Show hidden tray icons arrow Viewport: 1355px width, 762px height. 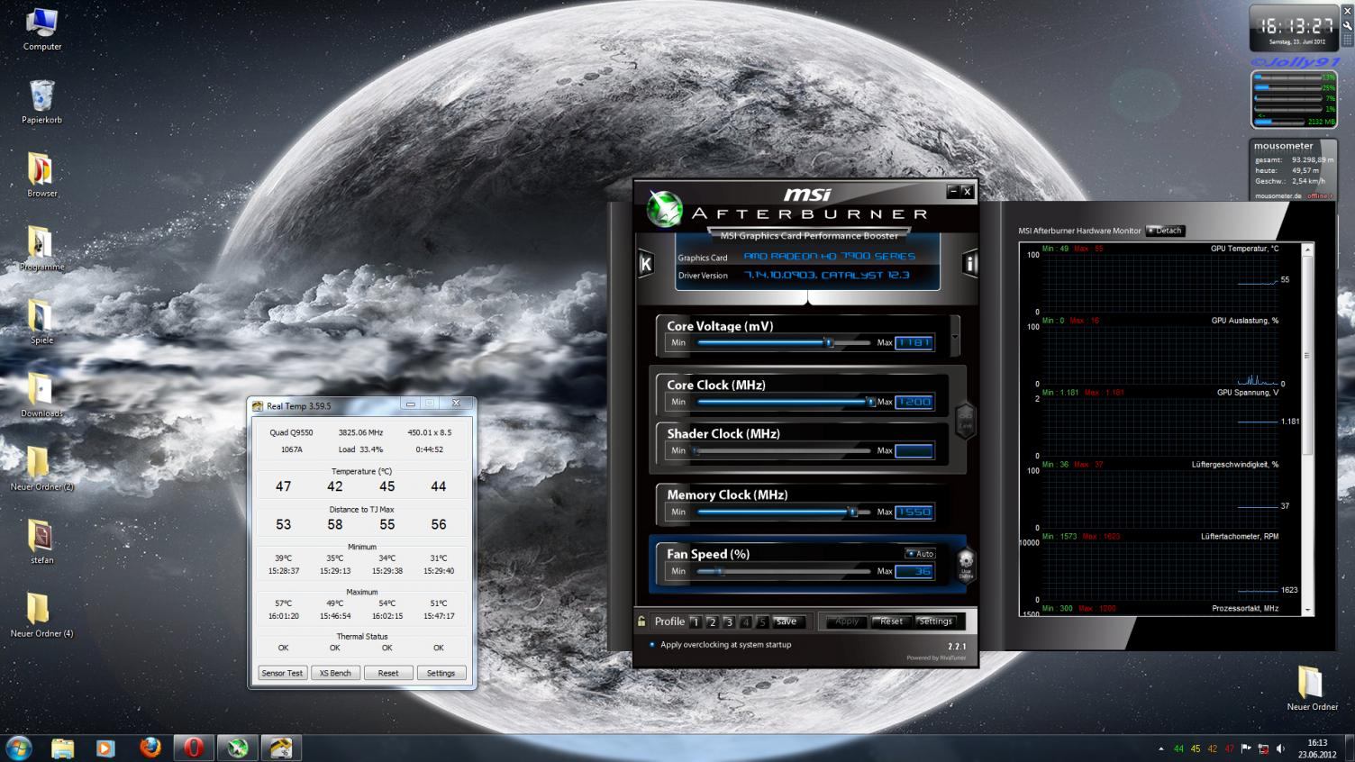coord(1160,748)
